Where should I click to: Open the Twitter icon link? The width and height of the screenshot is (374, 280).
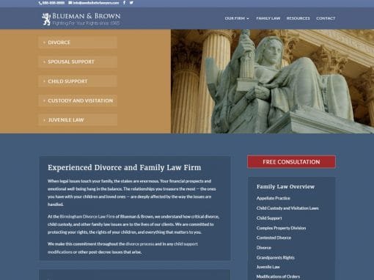pyautogui.click(x=131, y=3)
